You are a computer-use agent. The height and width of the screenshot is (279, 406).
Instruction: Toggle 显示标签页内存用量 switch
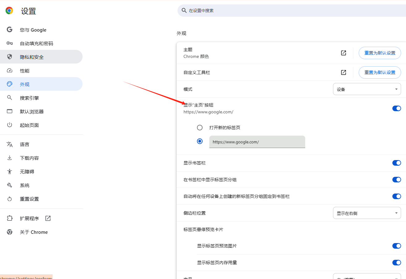397,263
